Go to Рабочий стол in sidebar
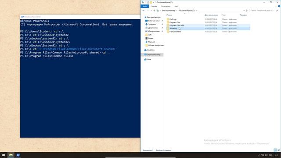 tap(154, 21)
